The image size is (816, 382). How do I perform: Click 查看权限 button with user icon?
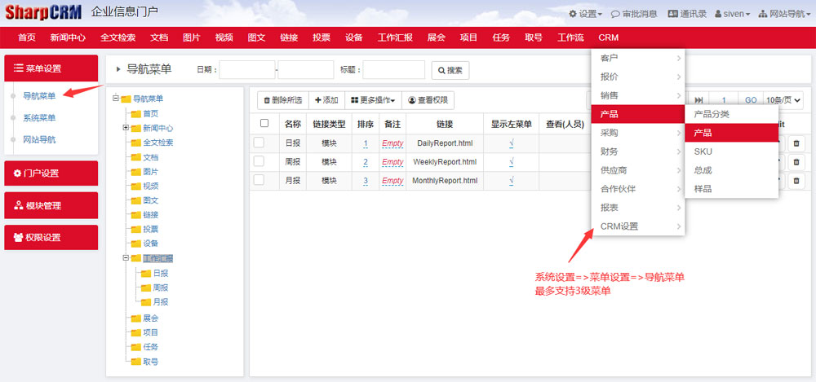(x=428, y=100)
